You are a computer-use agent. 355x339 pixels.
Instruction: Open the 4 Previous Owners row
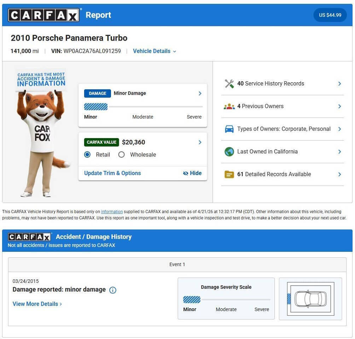point(339,106)
